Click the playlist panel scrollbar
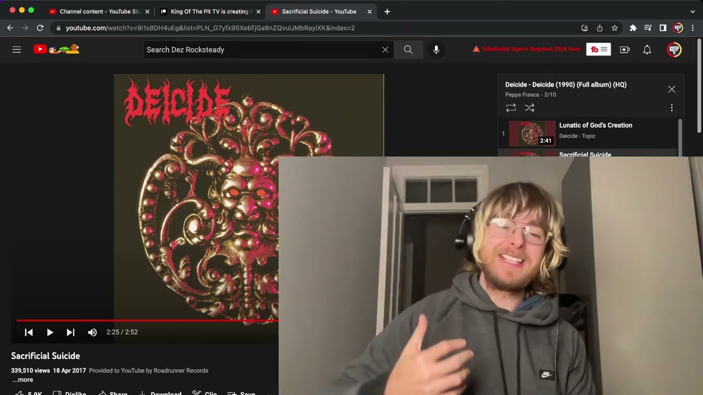Screen dimensions: 703x395 click(680, 137)
